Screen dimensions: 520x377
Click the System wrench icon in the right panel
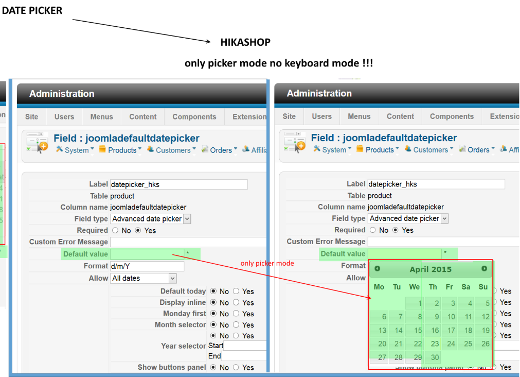click(317, 149)
